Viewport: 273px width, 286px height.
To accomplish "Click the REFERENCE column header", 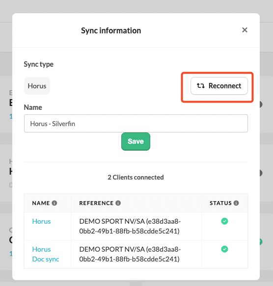I will (x=96, y=203).
